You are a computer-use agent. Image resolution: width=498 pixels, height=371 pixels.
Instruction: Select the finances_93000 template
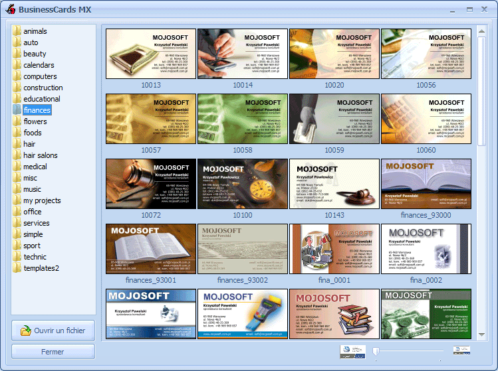pos(426,184)
